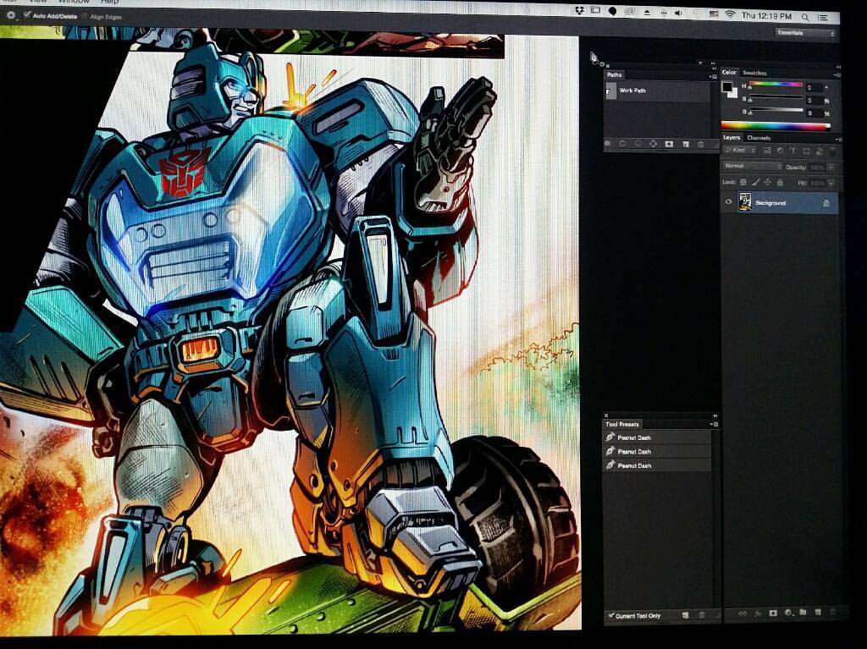This screenshot has width=867, height=649.
Task: Open Color panel flyout menu
Action: [x=837, y=76]
